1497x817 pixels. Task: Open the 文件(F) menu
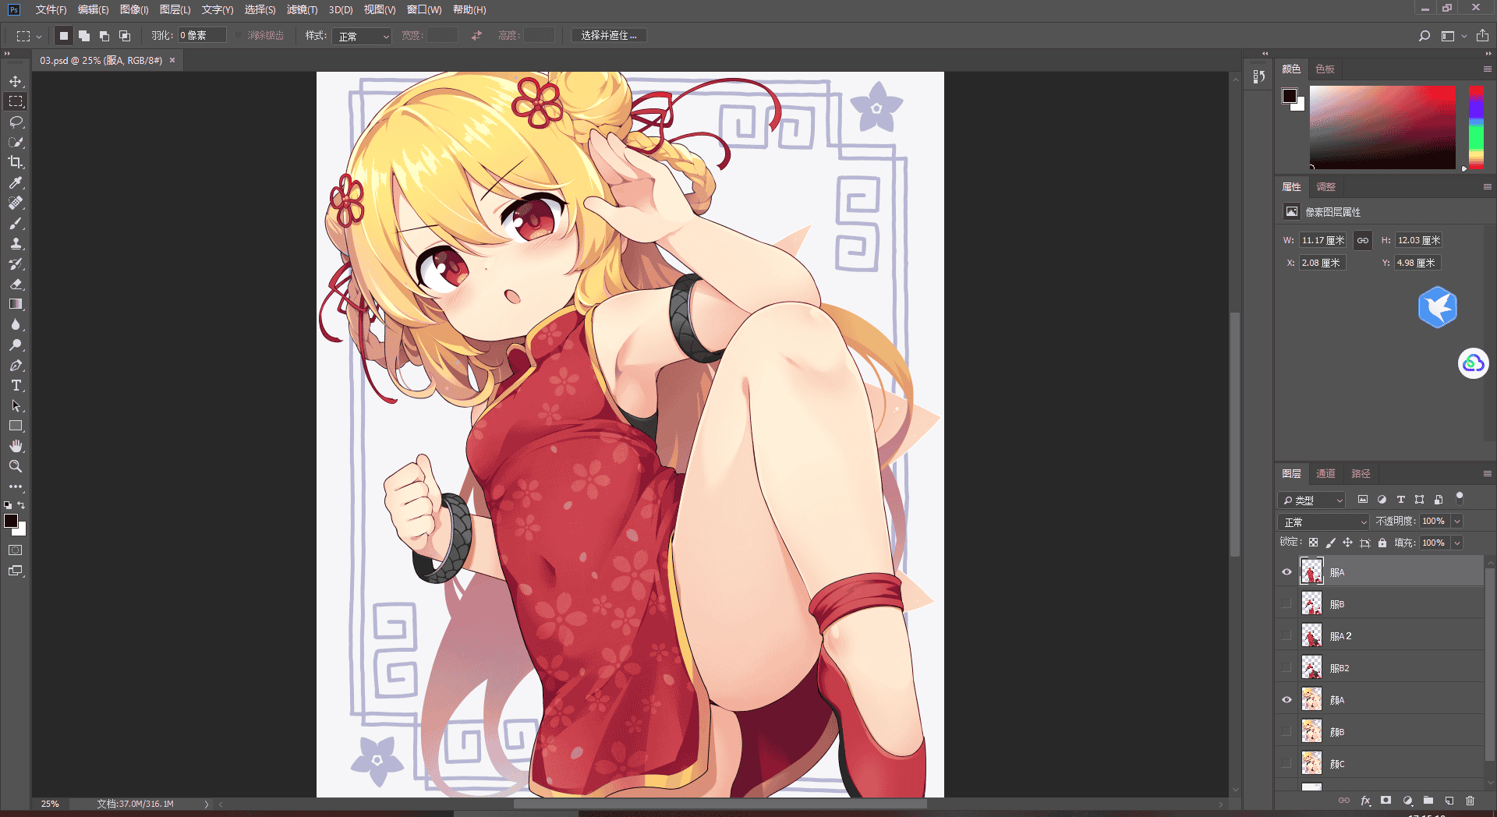51,9
